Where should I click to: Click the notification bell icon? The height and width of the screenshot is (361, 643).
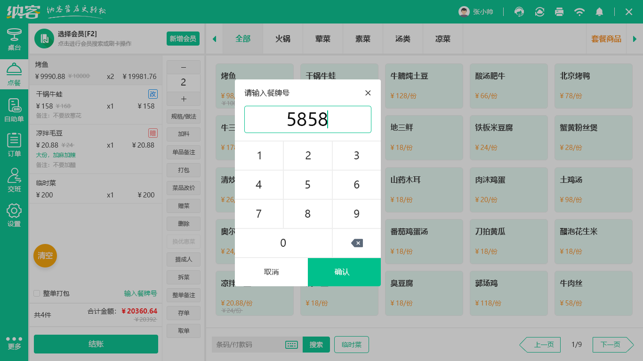(600, 12)
